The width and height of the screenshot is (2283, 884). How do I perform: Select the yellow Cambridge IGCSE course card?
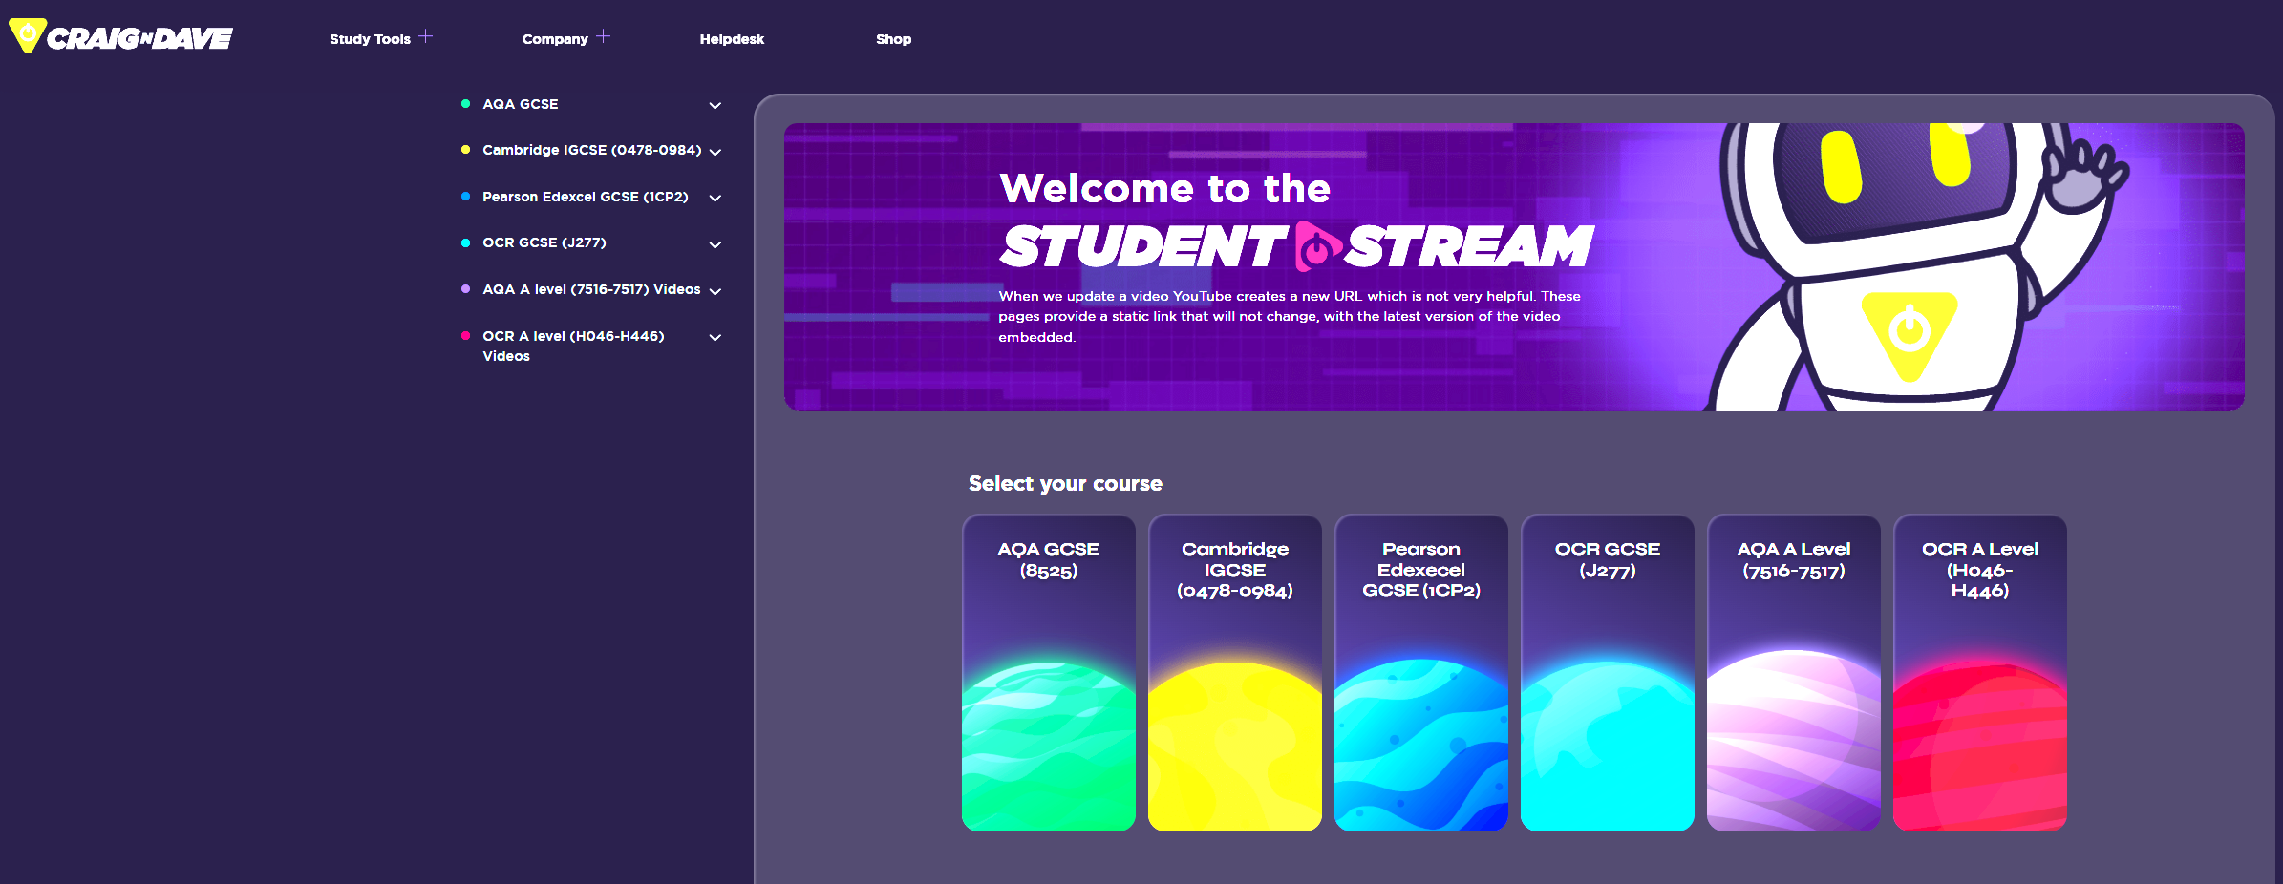(1234, 673)
